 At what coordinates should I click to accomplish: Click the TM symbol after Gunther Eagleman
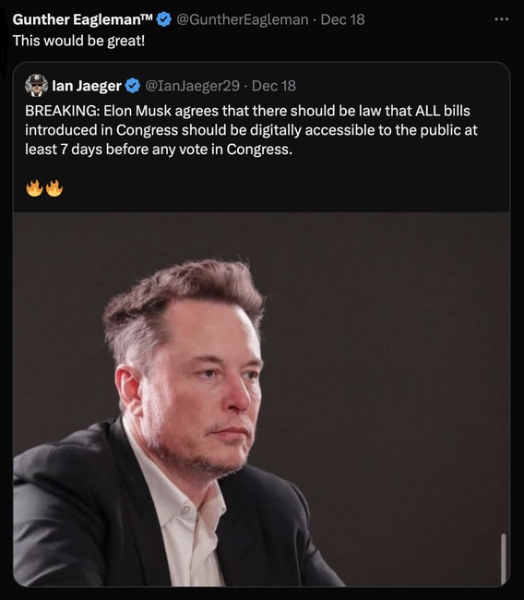148,18
